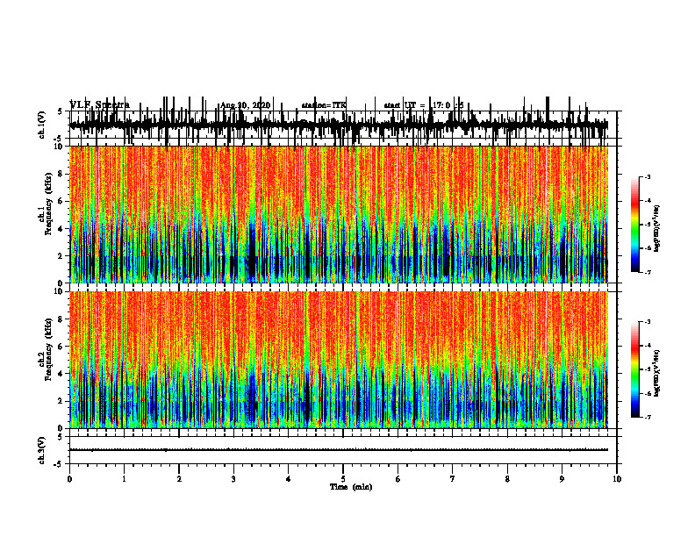This screenshot has width=695, height=537.
Task: Click the time axis tick label "1"
Action: [x=124, y=479]
